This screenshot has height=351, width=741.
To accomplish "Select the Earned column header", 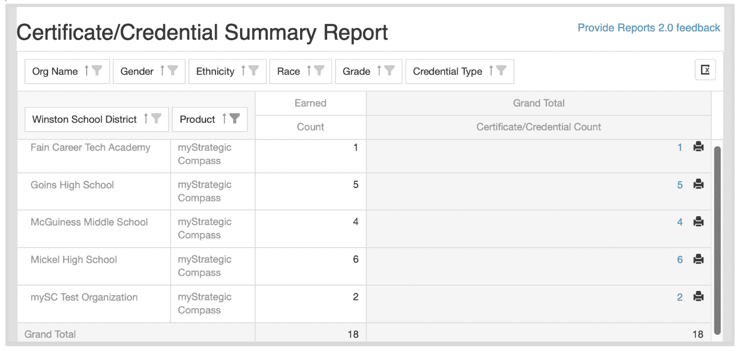I will 310,103.
